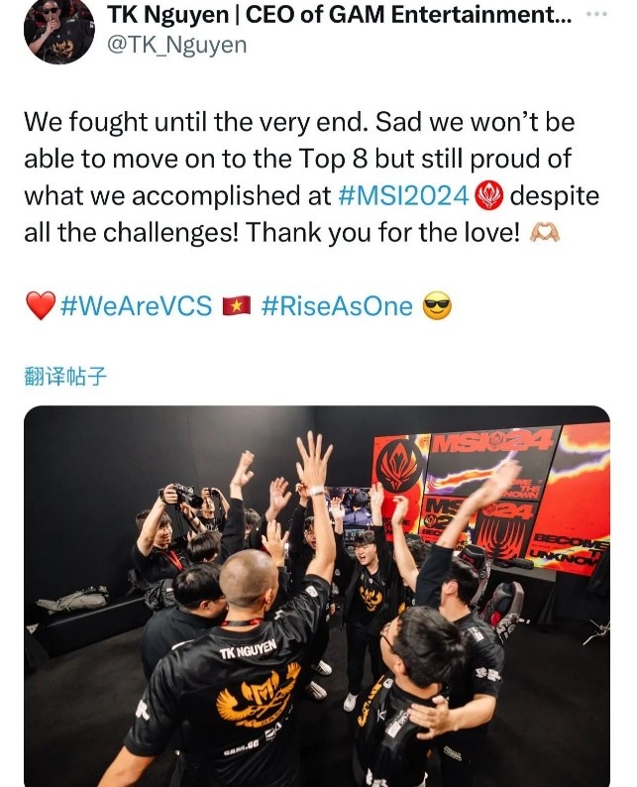Open TK Nguyen's profile avatar
Image resolution: width=637 pixels, height=787 pixels.
point(59,30)
